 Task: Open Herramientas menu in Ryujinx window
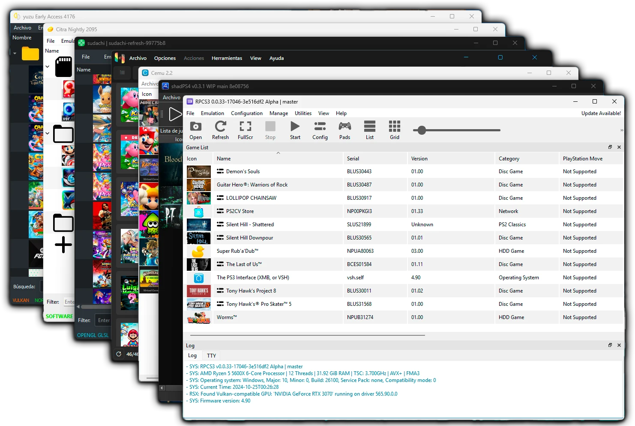click(227, 58)
